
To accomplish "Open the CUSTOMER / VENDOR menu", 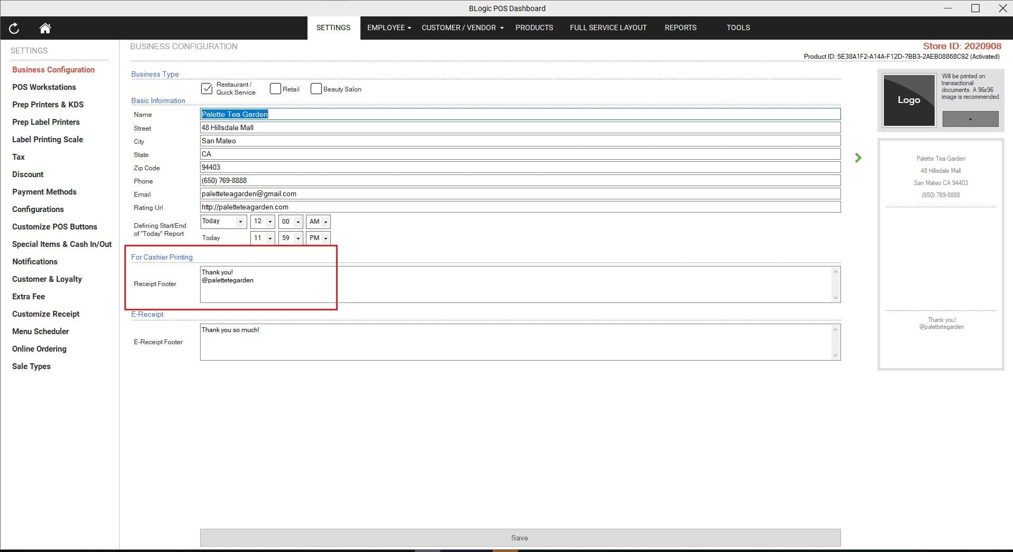I will coord(462,27).
